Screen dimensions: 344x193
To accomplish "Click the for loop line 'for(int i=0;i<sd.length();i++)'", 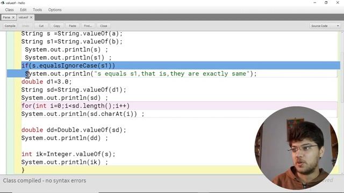I will pos(75,106).
